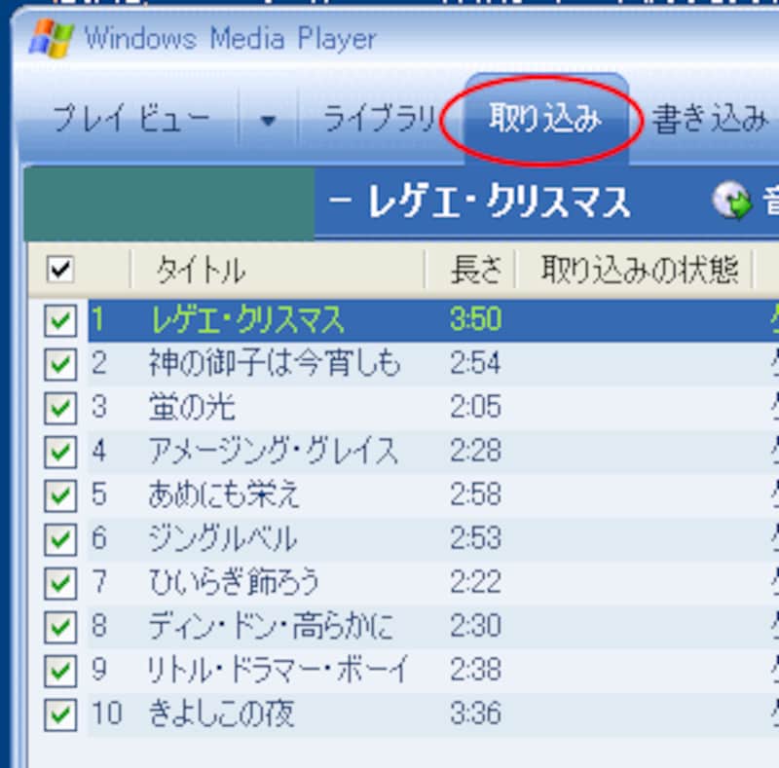Uncheck track 8 ディン・ドン・高らかに checkbox

tap(60, 627)
